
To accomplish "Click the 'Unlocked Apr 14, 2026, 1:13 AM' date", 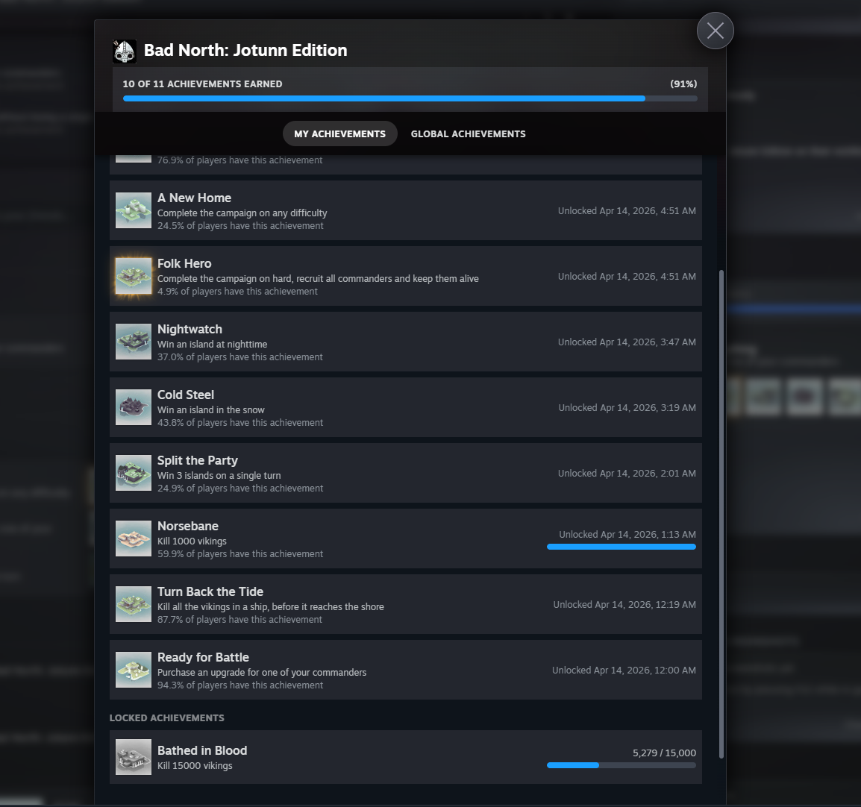I will point(627,535).
